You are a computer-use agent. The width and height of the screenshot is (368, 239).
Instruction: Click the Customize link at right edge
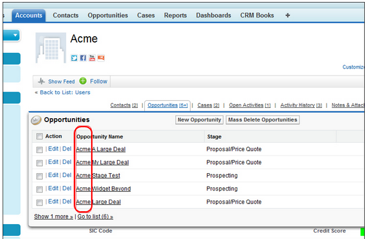point(353,67)
